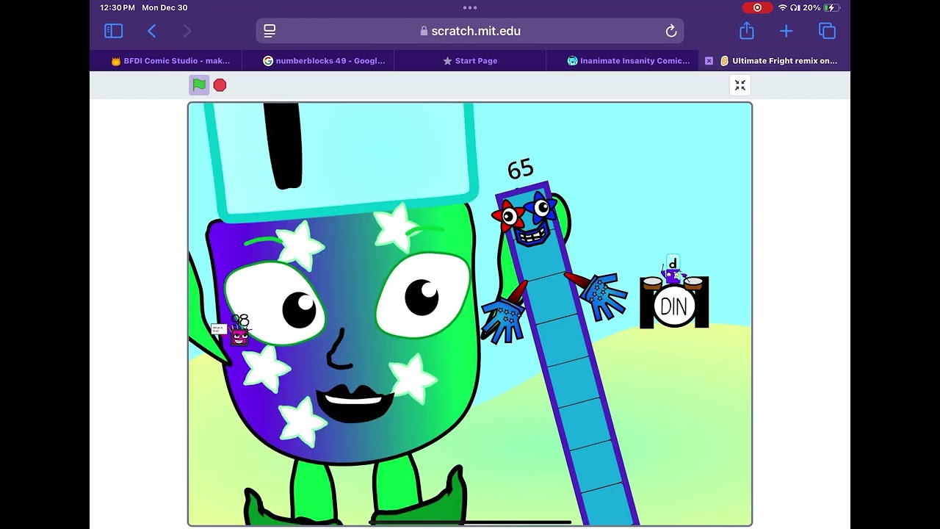The height and width of the screenshot is (529, 940).
Task: Tap the battery indicator showing 20%
Action: coord(821,7)
